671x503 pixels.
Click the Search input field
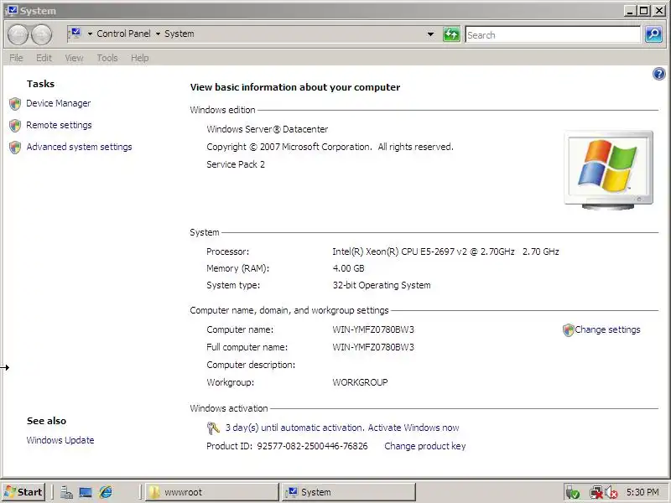click(553, 34)
